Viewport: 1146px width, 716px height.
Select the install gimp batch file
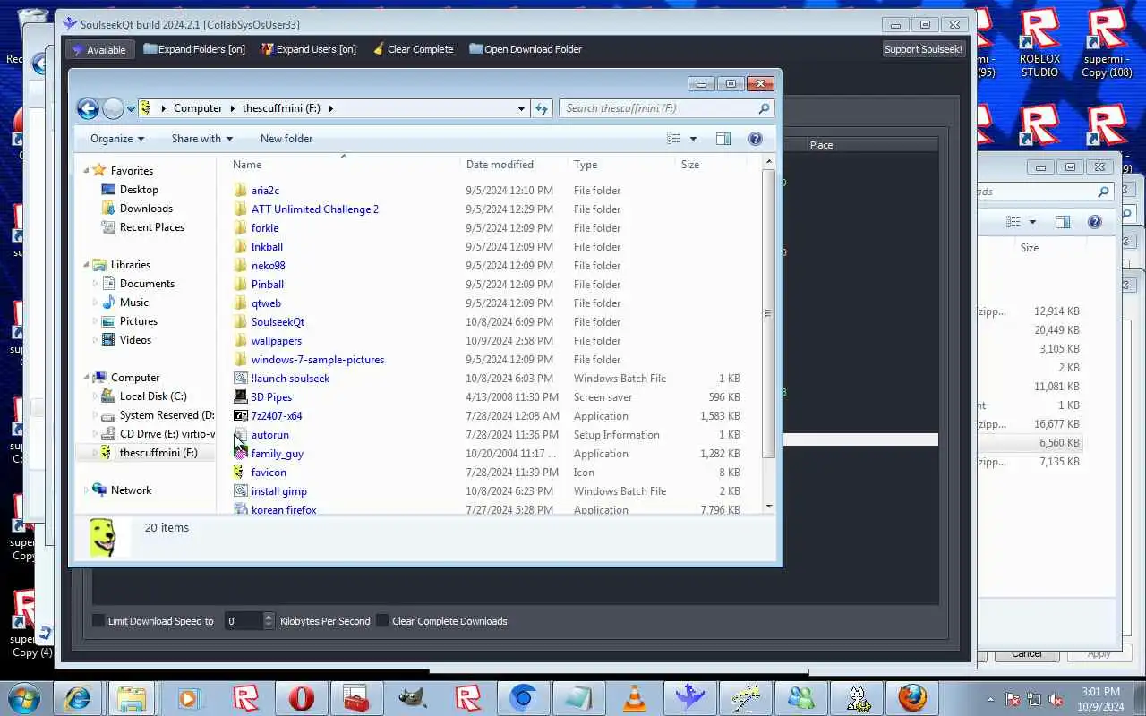point(278,491)
